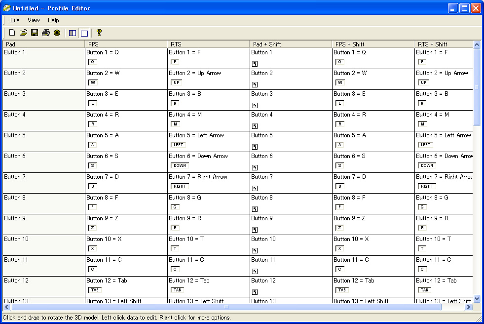The width and height of the screenshot is (484, 324).
Task: Create a new profile with the blank page icon
Action: (x=12, y=33)
